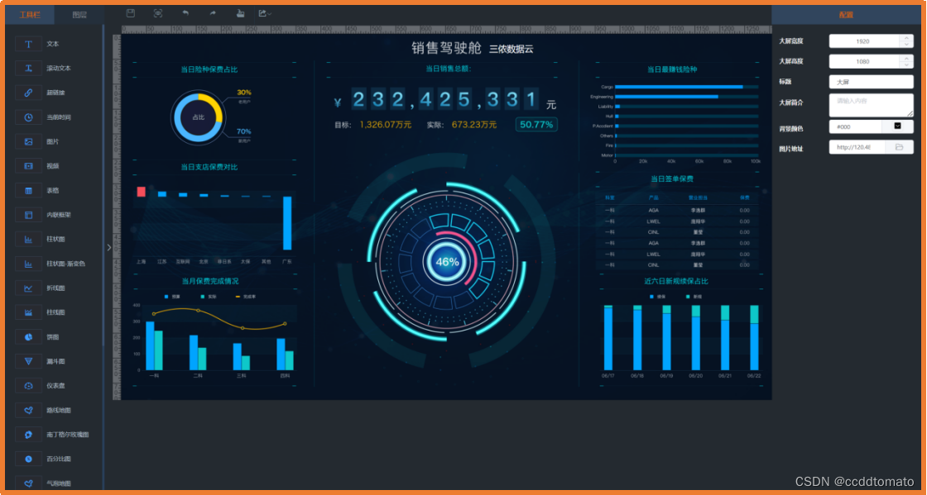927x495 pixels.
Task: Click the Cargo bar in ranking chart
Action: tap(679, 87)
